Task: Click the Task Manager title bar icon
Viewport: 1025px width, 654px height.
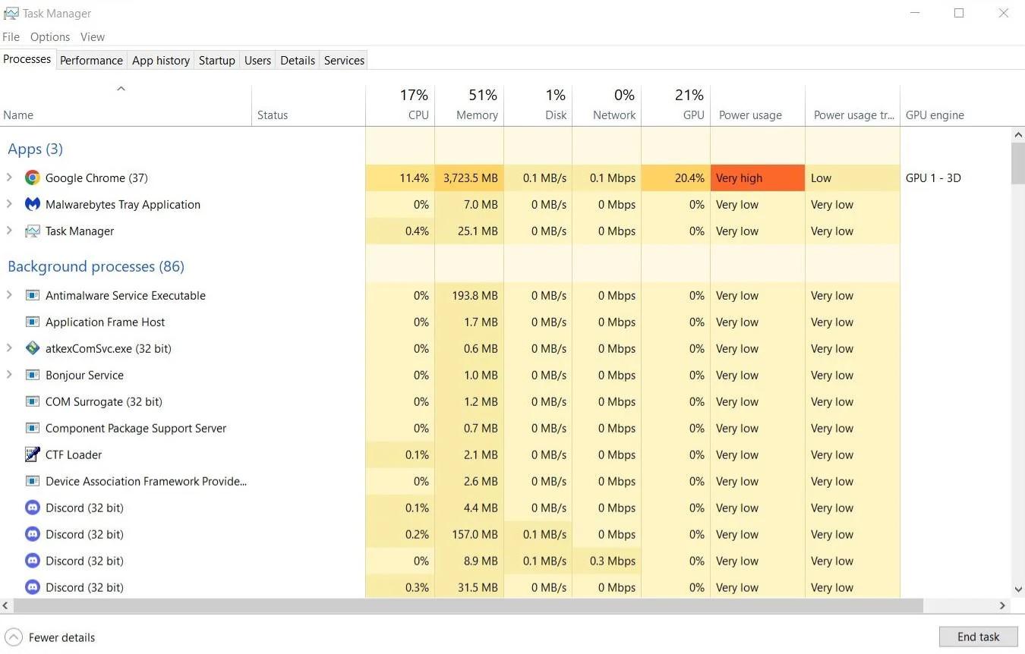Action: [x=11, y=13]
